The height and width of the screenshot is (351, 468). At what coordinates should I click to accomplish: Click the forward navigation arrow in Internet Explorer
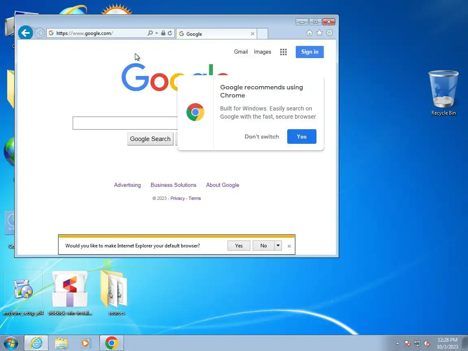[x=39, y=33]
